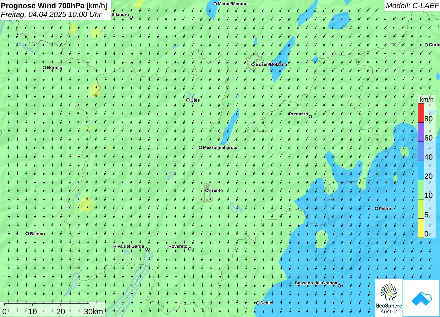Image resolution: width=440 pixels, height=317 pixels.
Task: Click the Bienno location marker
Action: coord(27,234)
